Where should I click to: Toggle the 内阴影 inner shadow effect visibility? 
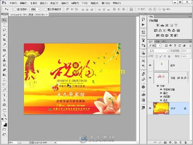(x=161, y=97)
